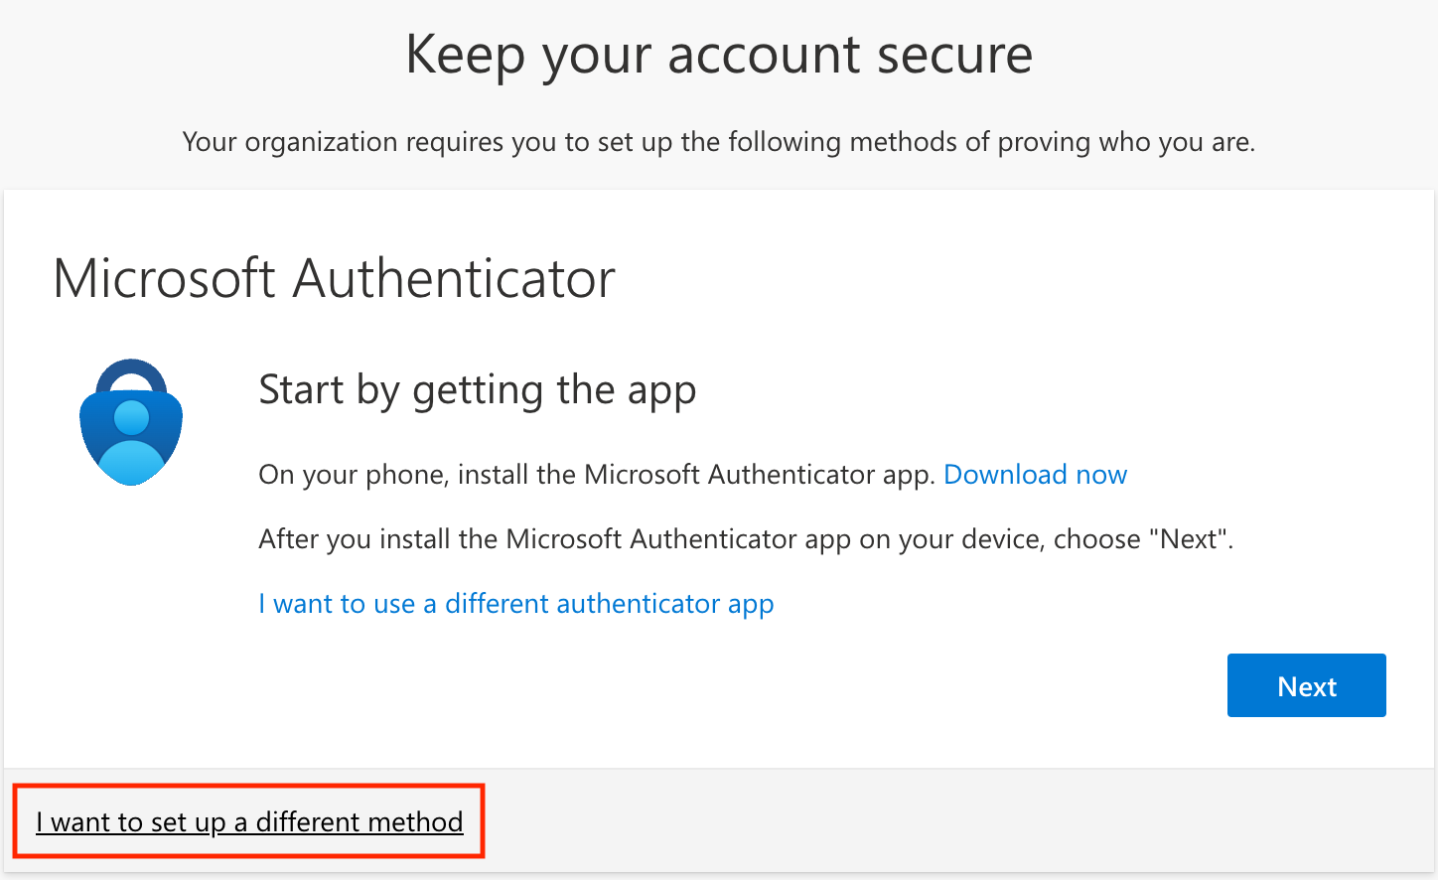Click the Microsoft Authenticator section title

[x=334, y=278]
